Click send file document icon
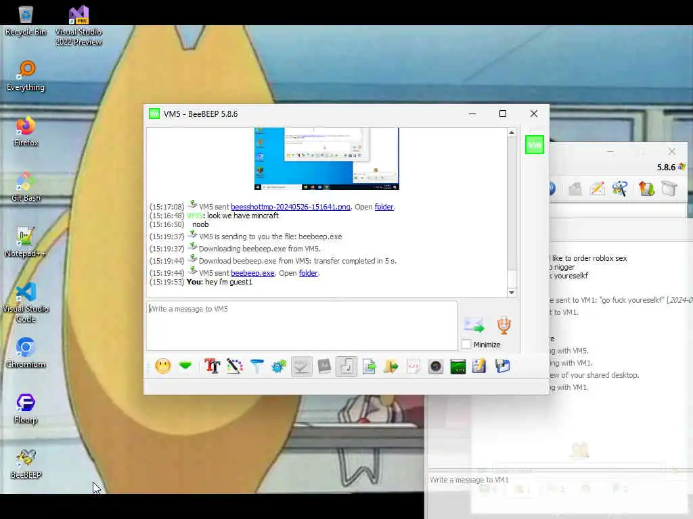This screenshot has width=693, height=519. (369, 366)
